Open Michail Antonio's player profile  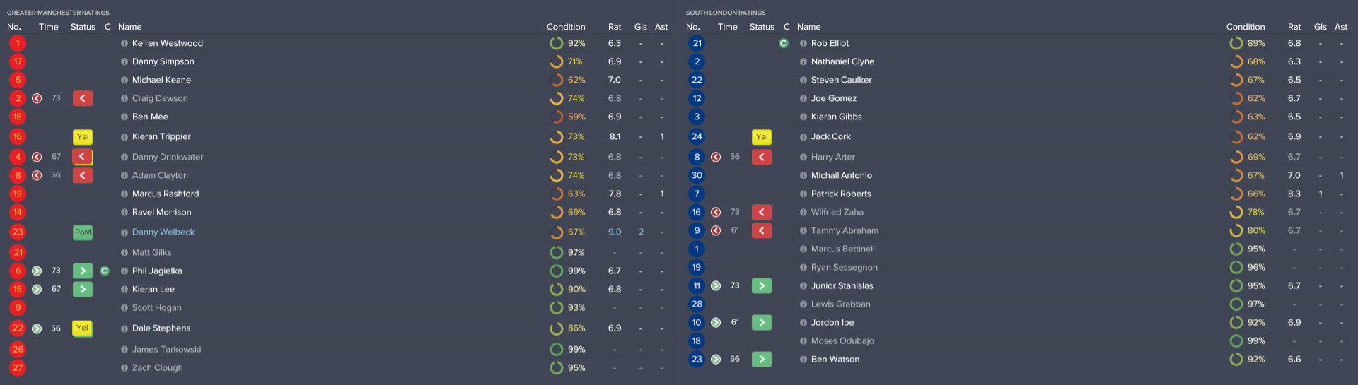click(841, 175)
